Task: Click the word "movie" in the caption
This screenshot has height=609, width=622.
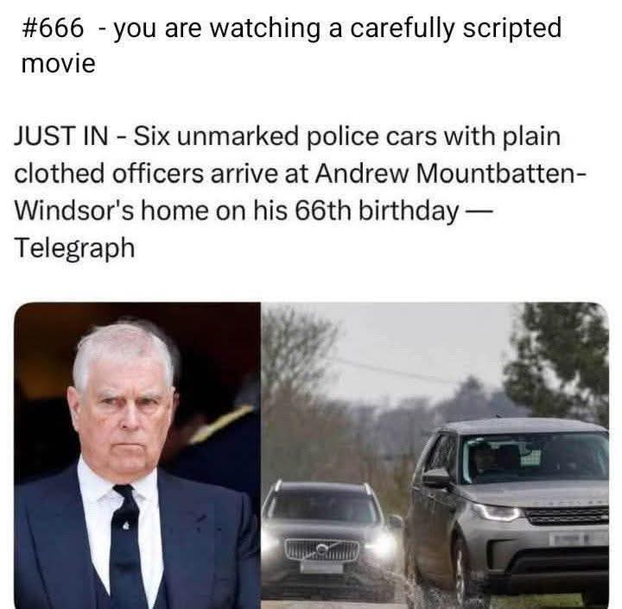Action: tap(59, 63)
